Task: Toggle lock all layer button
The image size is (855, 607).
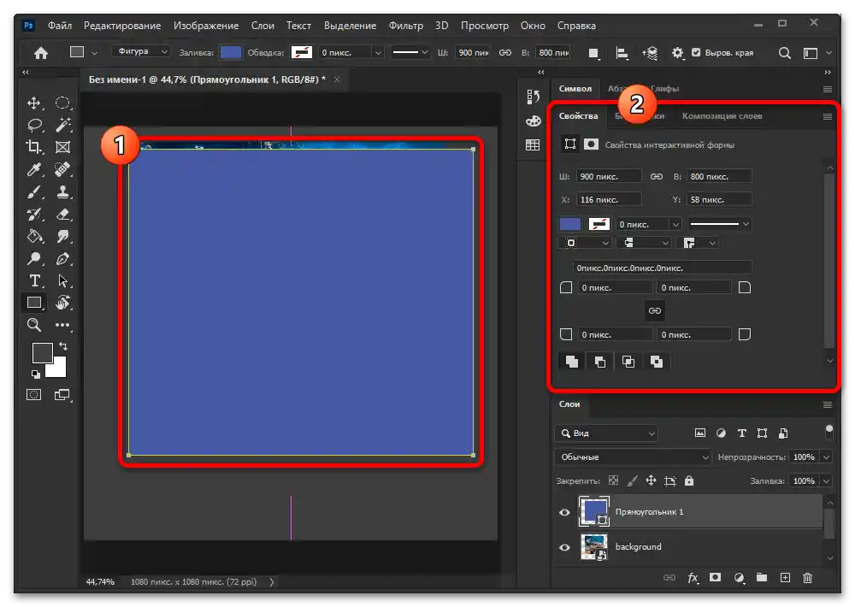Action: pos(689,480)
